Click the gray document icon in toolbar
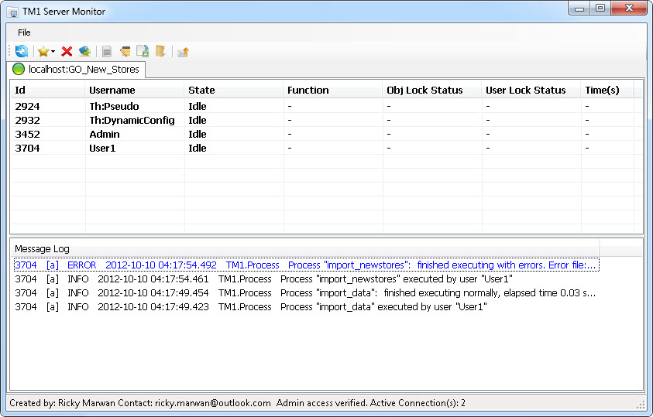 [x=107, y=51]
